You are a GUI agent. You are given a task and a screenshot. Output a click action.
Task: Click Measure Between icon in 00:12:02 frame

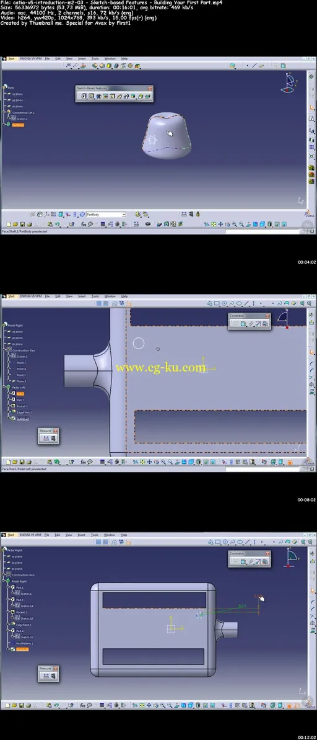pyautogui.click(x=46, y=676)
